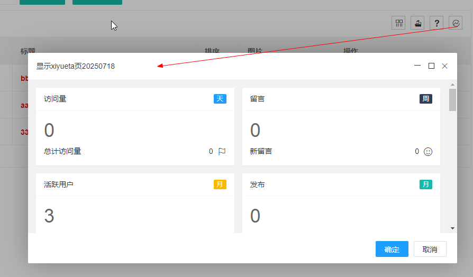Click the scrollbar up arrow in dialog
The width and height of the screenshot is (473, 277).
[x=452, y=85]
